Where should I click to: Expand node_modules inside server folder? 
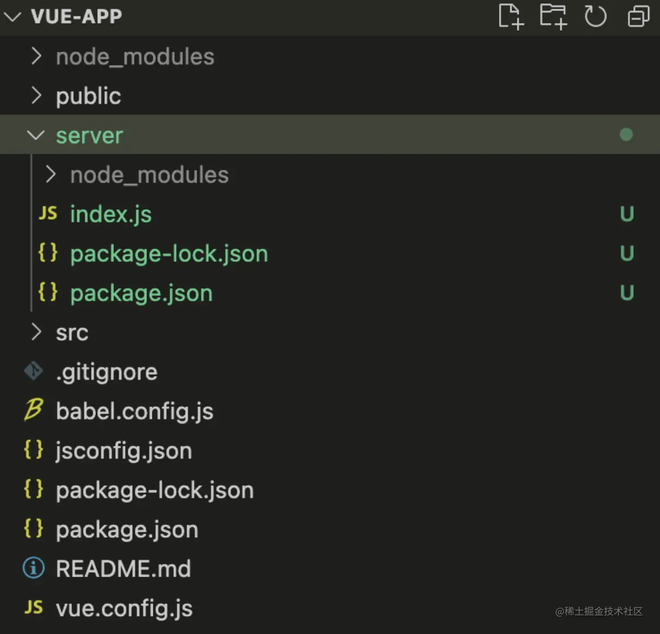pyautogui.click(x=51, y=175)
